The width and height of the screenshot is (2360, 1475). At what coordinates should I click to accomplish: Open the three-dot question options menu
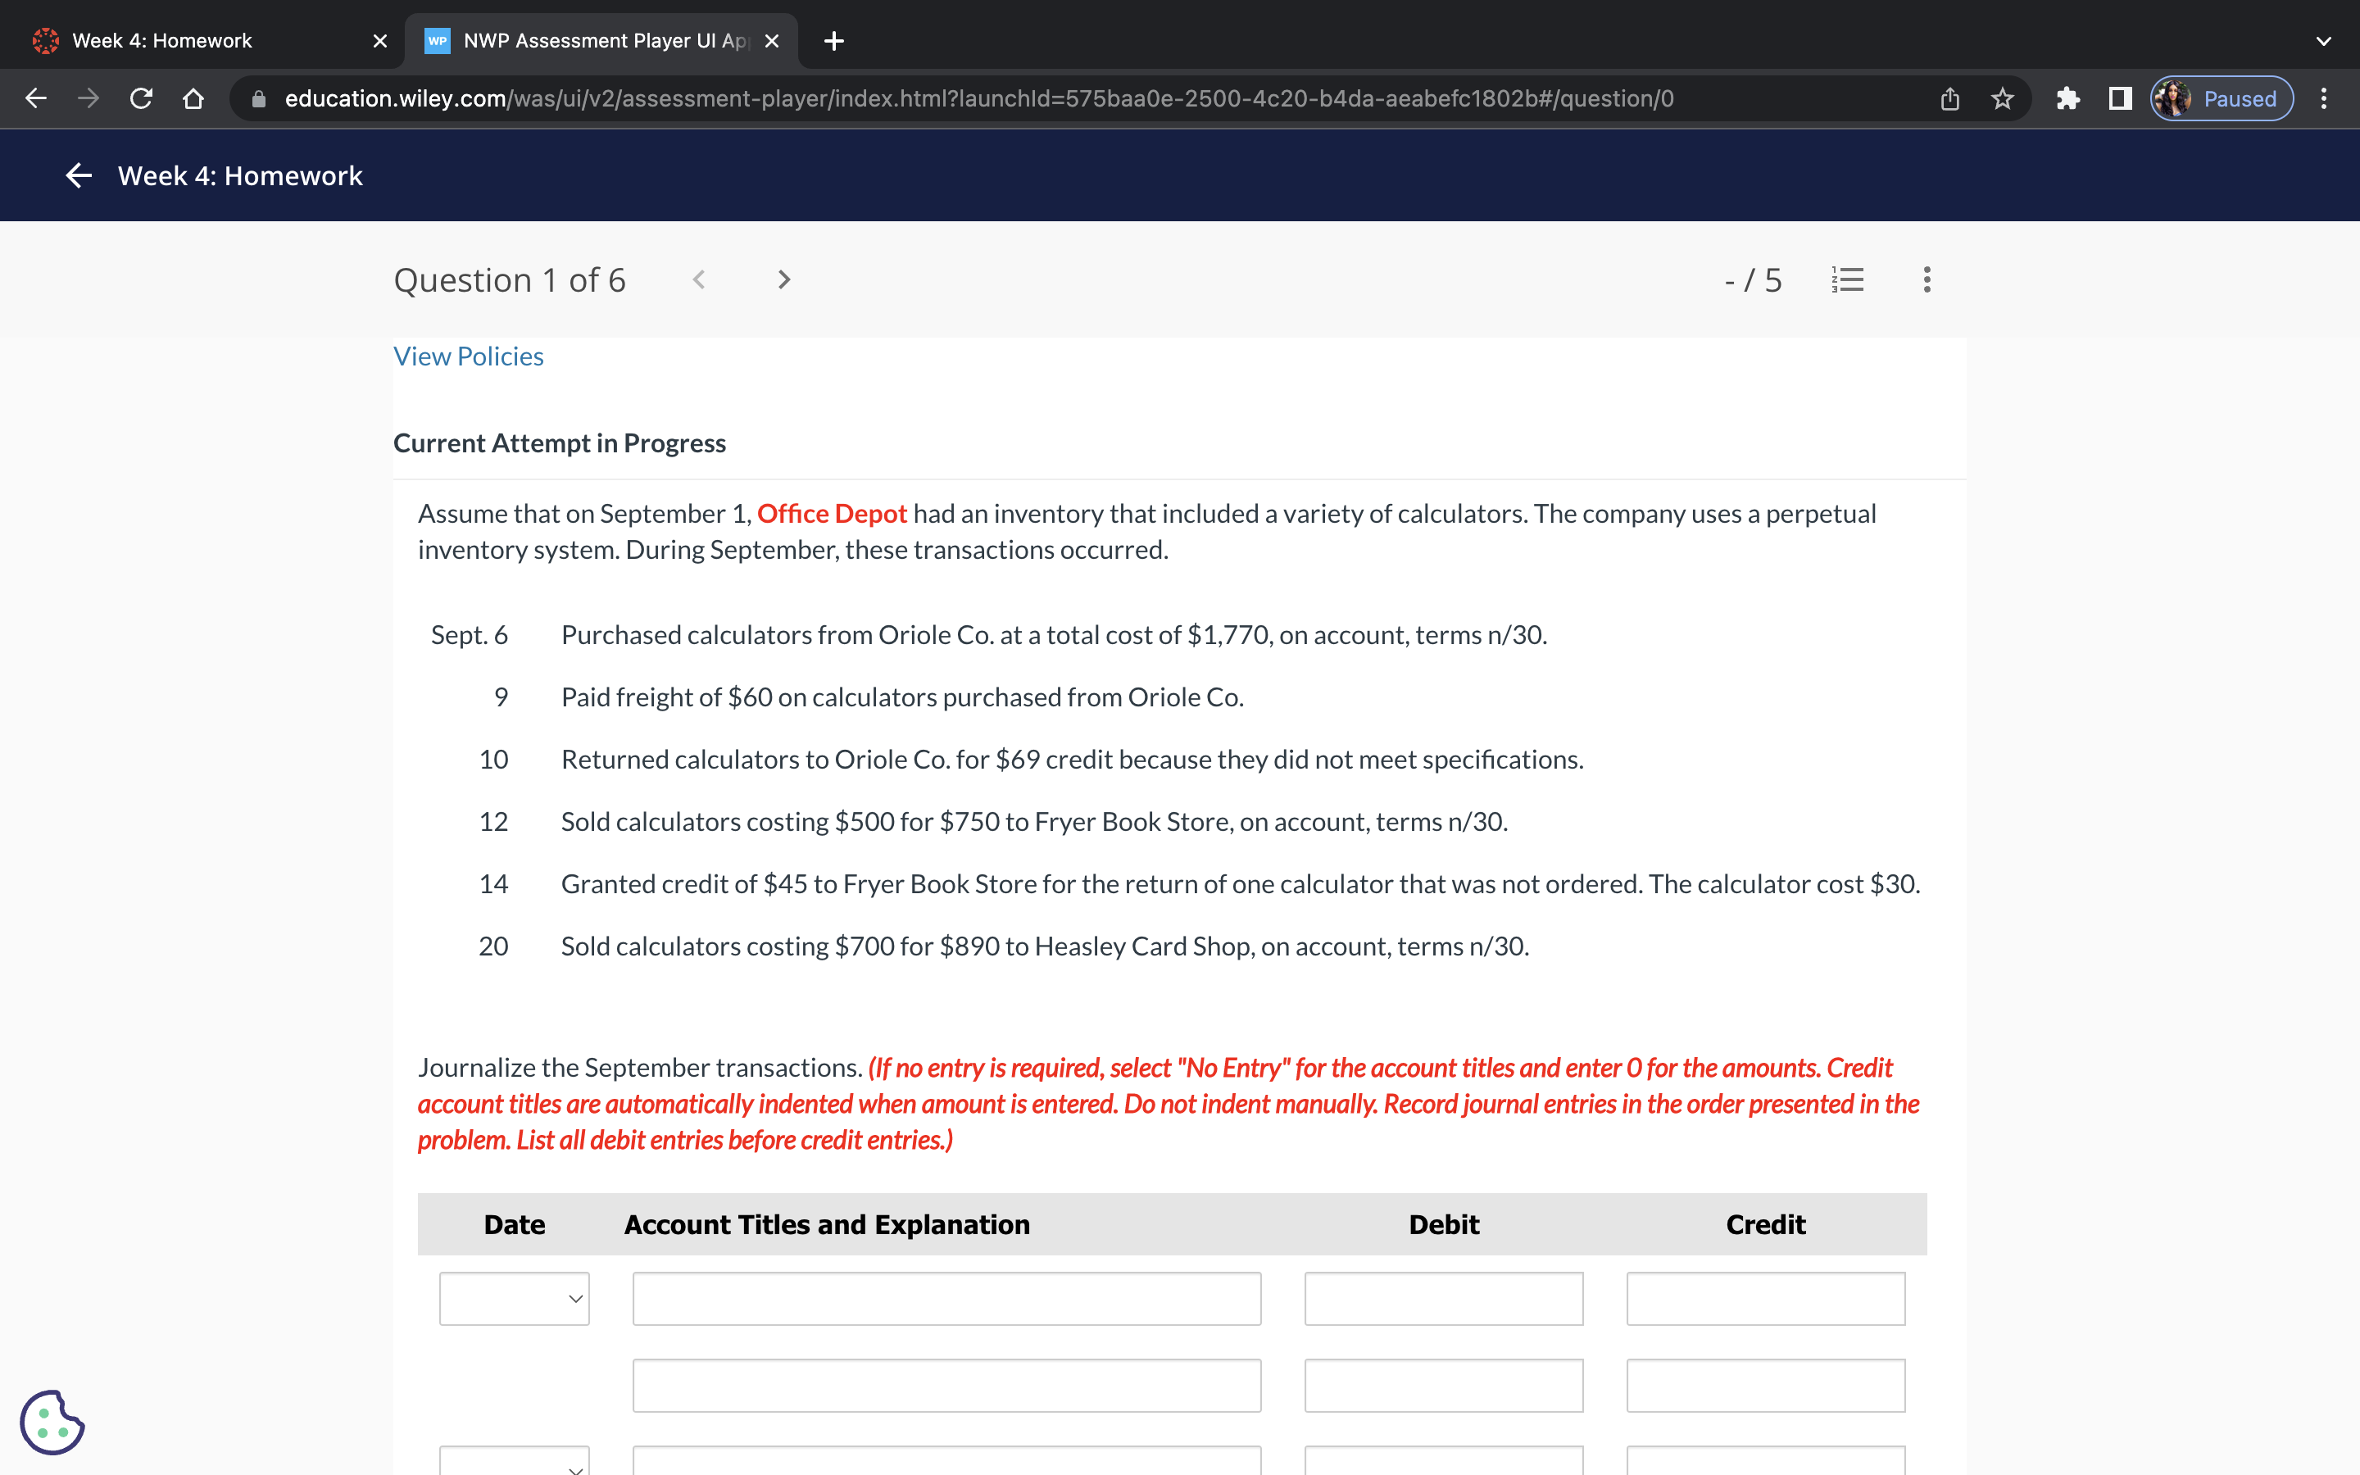[1926, 280]
